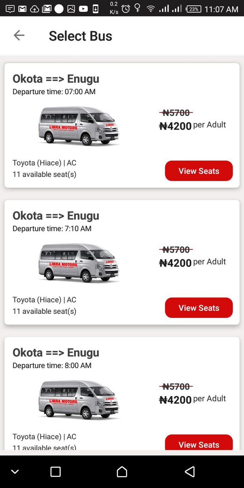Tap the Select Bus page title
Screen dimensions: 244x488
(80, 36)
